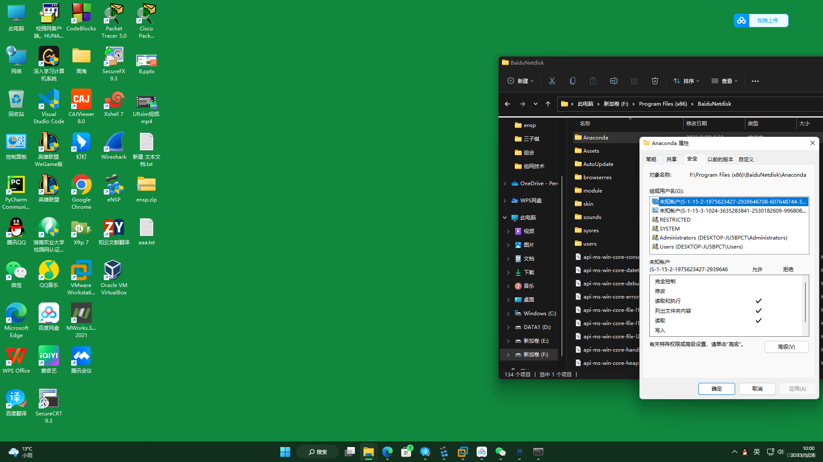Click Program Files (x86) in address breadcrumb

point(663,104)
